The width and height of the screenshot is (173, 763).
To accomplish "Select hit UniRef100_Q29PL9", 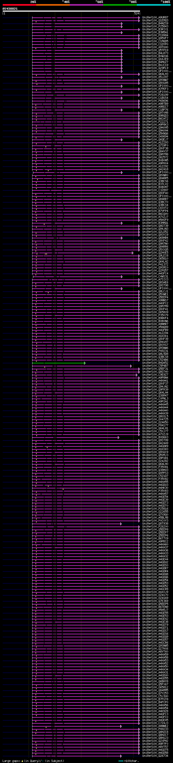I will click(x=155, y=68).
